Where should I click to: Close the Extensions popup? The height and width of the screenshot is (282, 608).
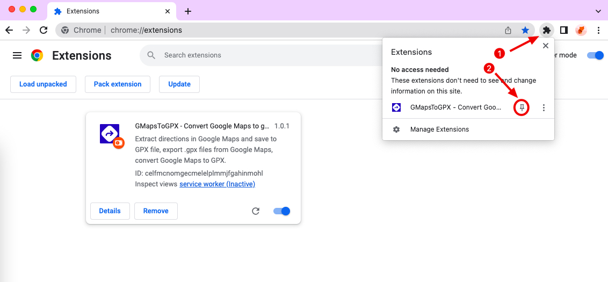pyautogui.click(x=546, y=46)
